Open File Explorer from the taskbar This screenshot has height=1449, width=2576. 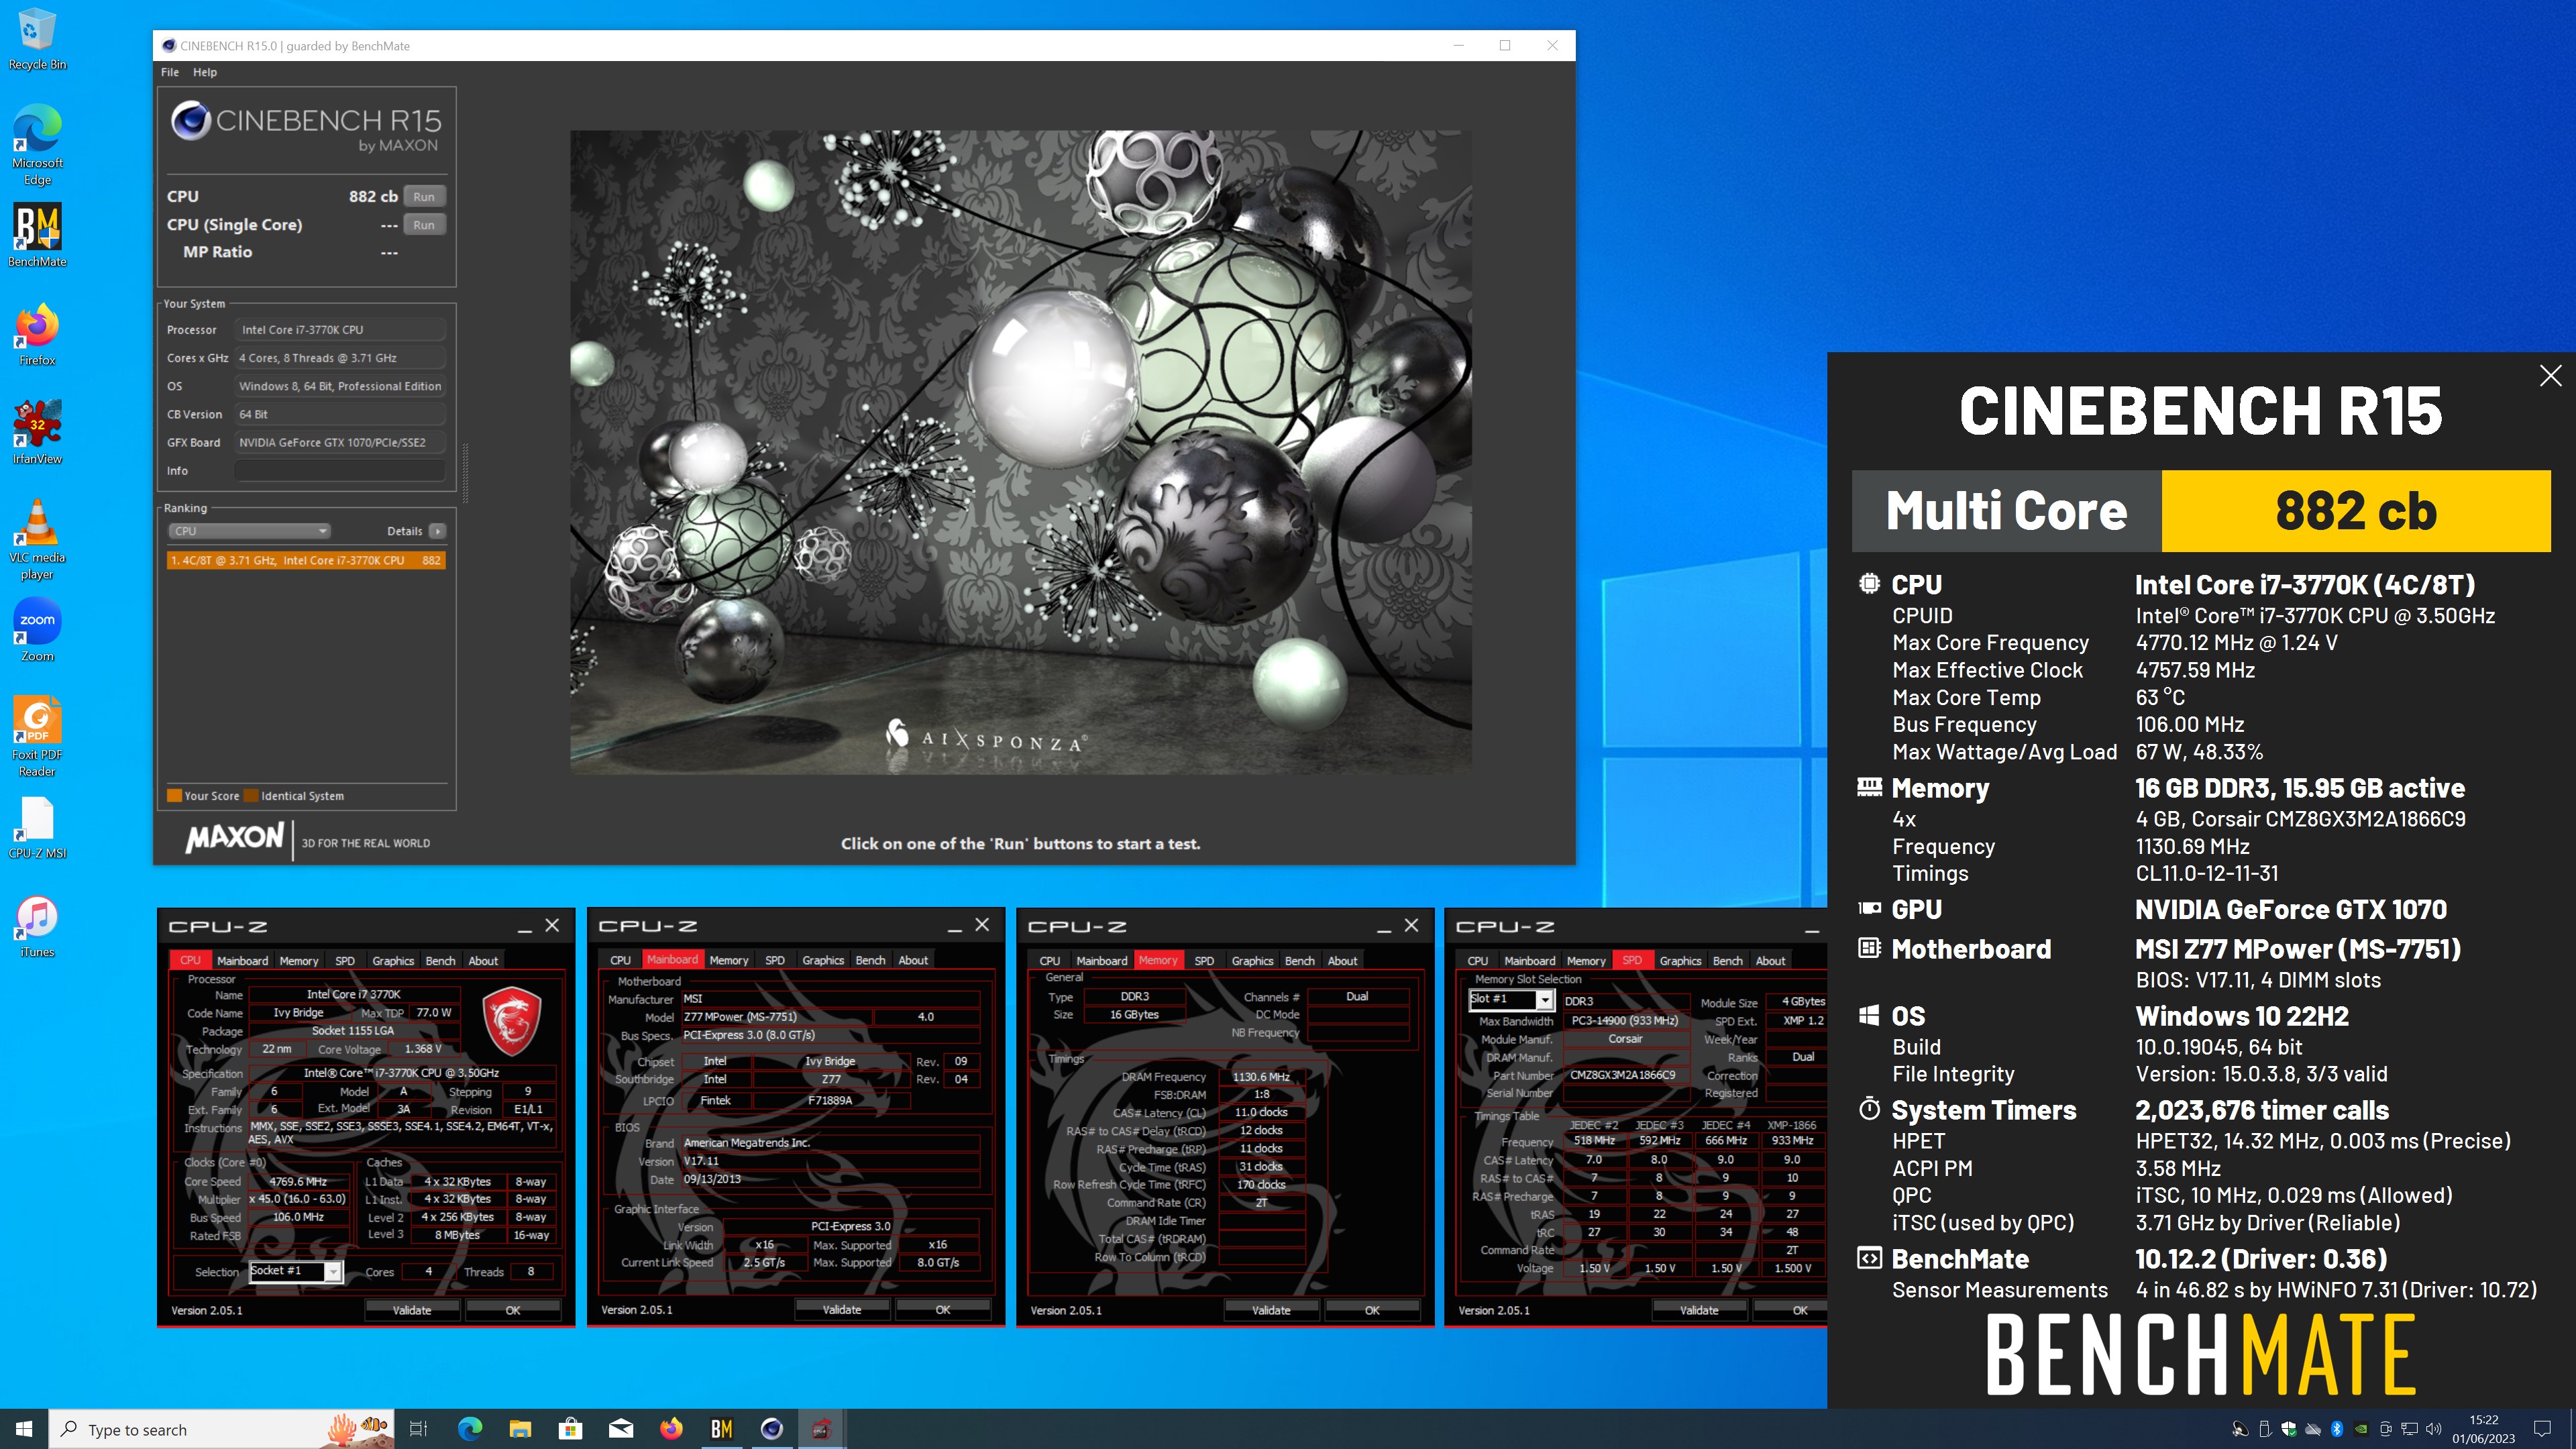520,1429
